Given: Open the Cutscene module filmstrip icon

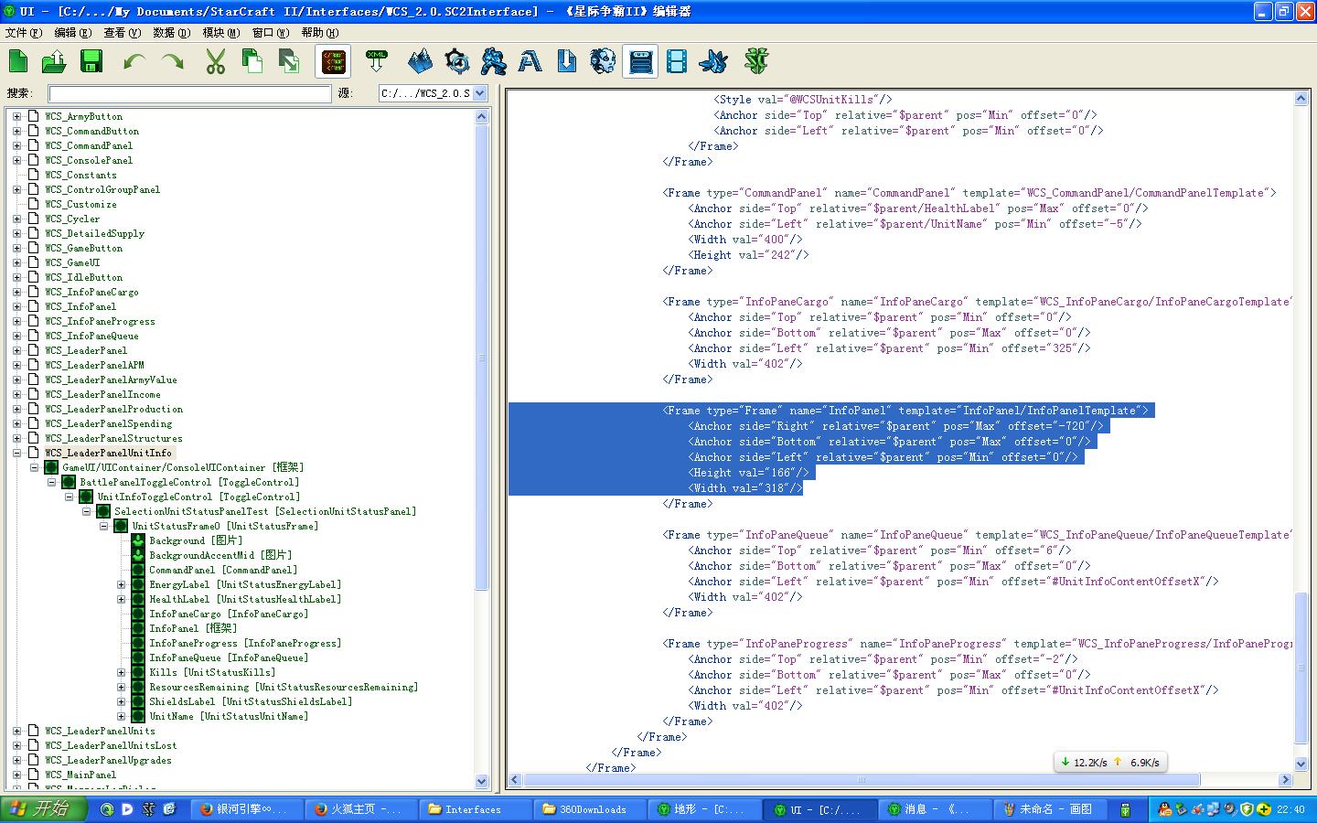Looking at the screenshot, I should click(x=676, y=61).
